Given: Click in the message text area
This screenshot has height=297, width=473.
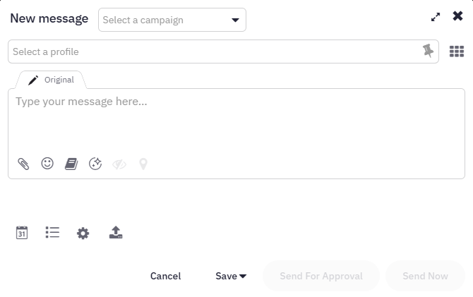Looking at the screenshot, I should pyautogui.click(x=236, y=121).
